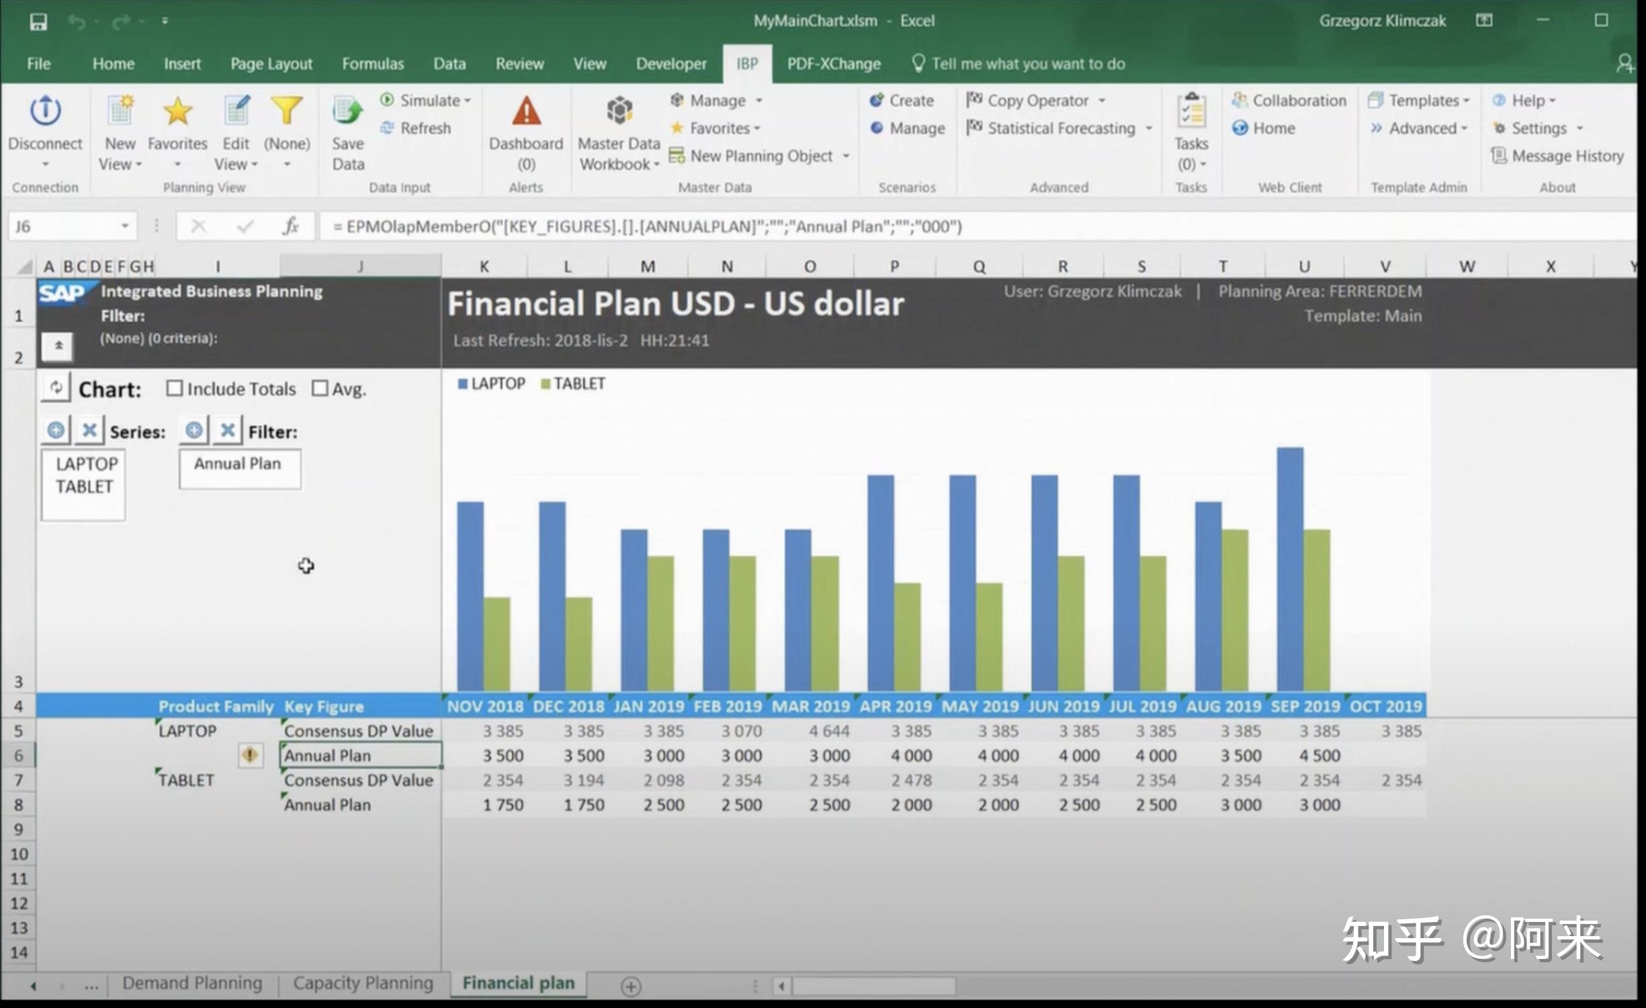Click the Disconnect connection icon
Viewport: 1646px width, 1008px height.
(45, 111)
